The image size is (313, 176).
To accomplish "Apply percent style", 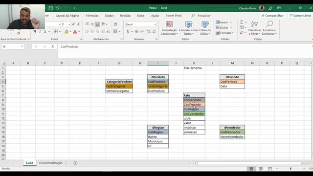I will tap(136, 31).
